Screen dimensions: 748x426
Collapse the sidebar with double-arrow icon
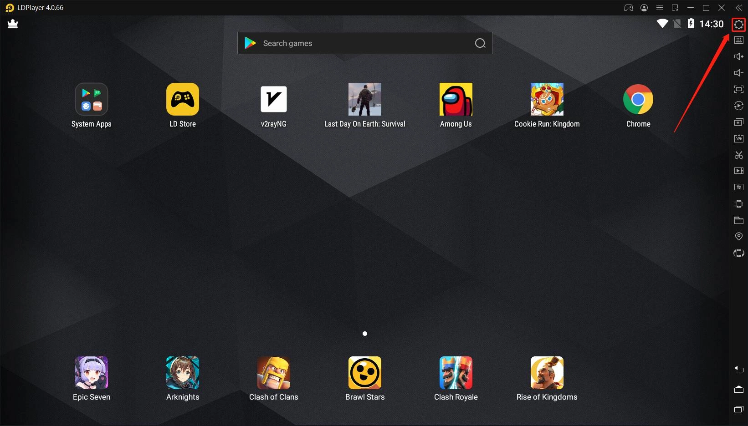[x=739, y=8]
